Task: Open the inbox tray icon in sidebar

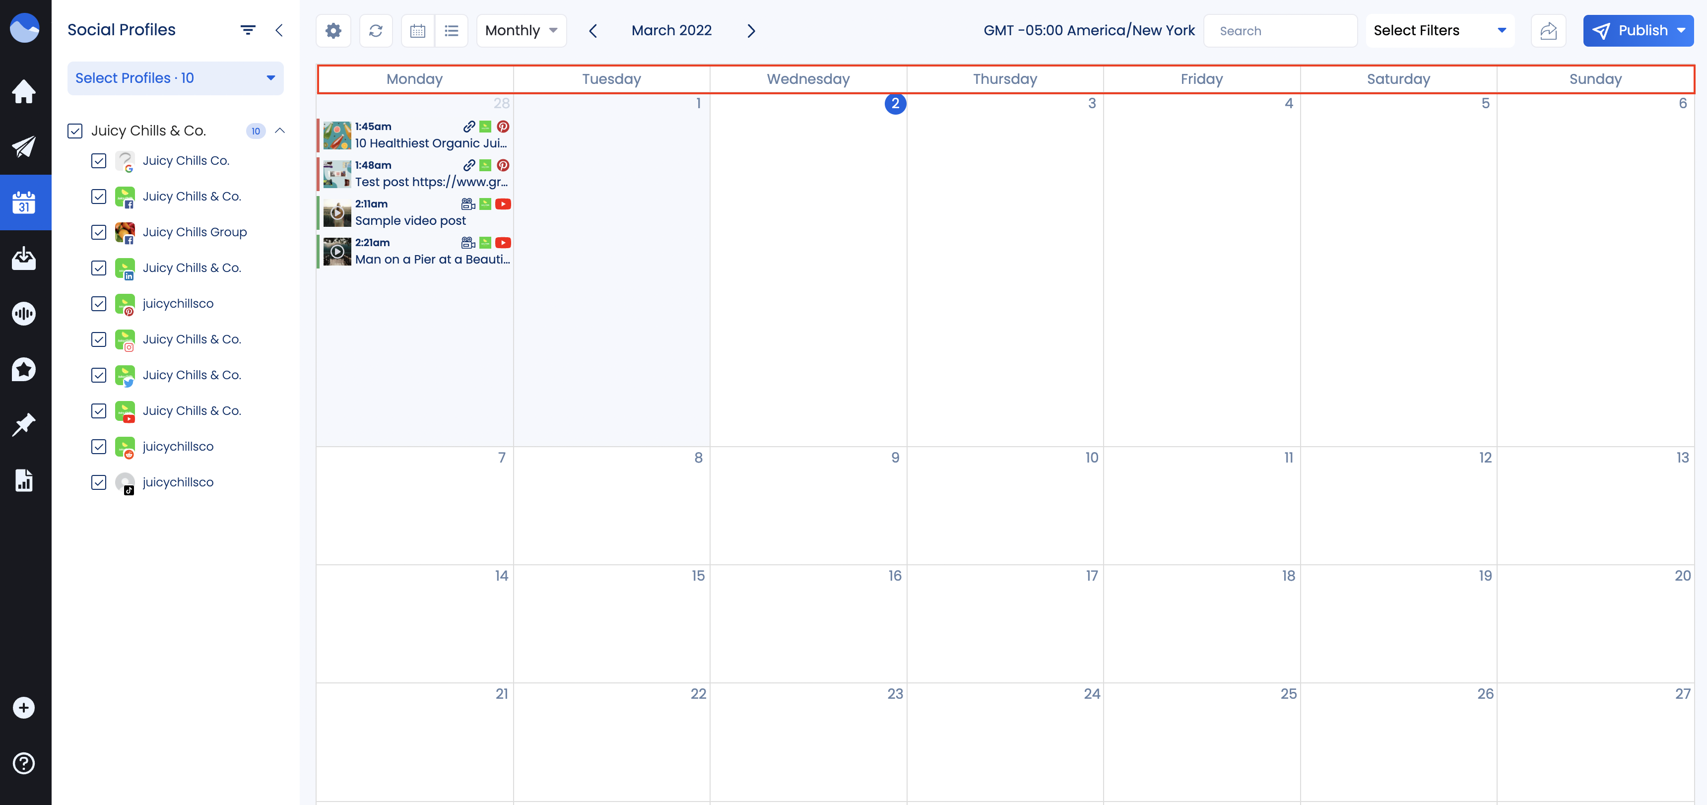Action: [x=24, y=259]
